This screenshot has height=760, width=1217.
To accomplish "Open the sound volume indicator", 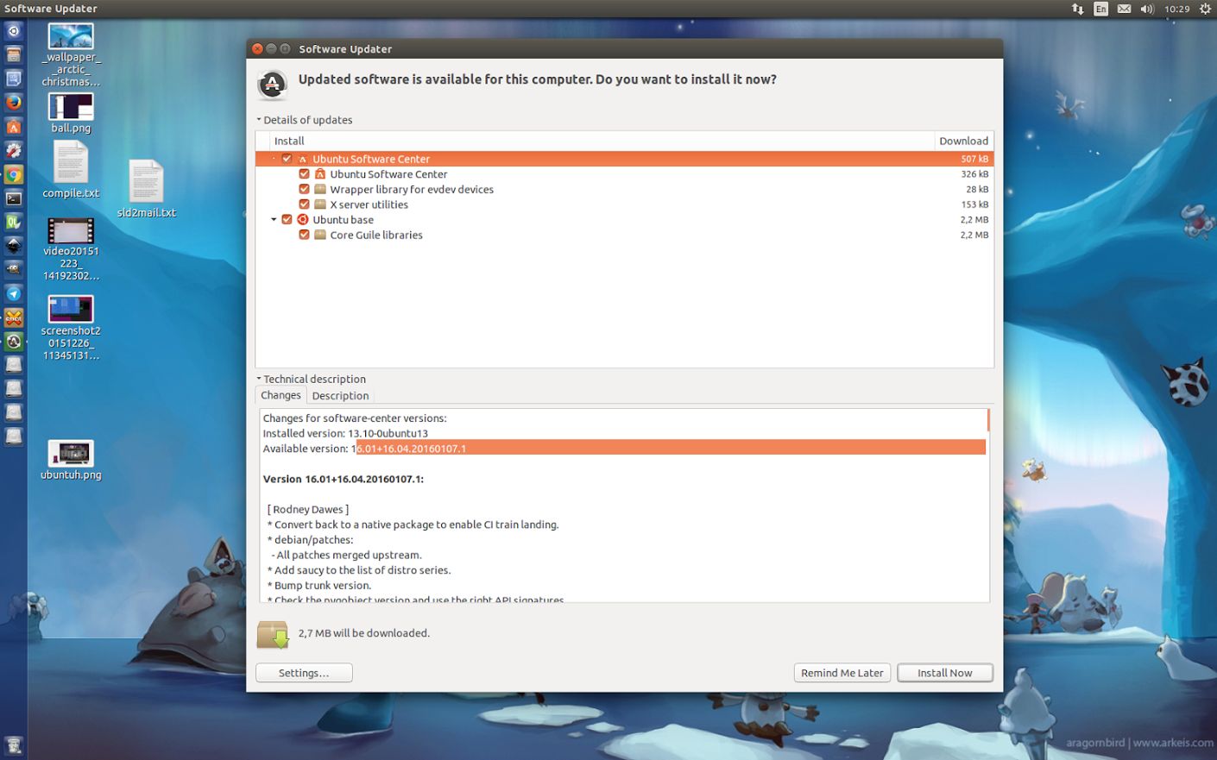I will [1147, 9].
